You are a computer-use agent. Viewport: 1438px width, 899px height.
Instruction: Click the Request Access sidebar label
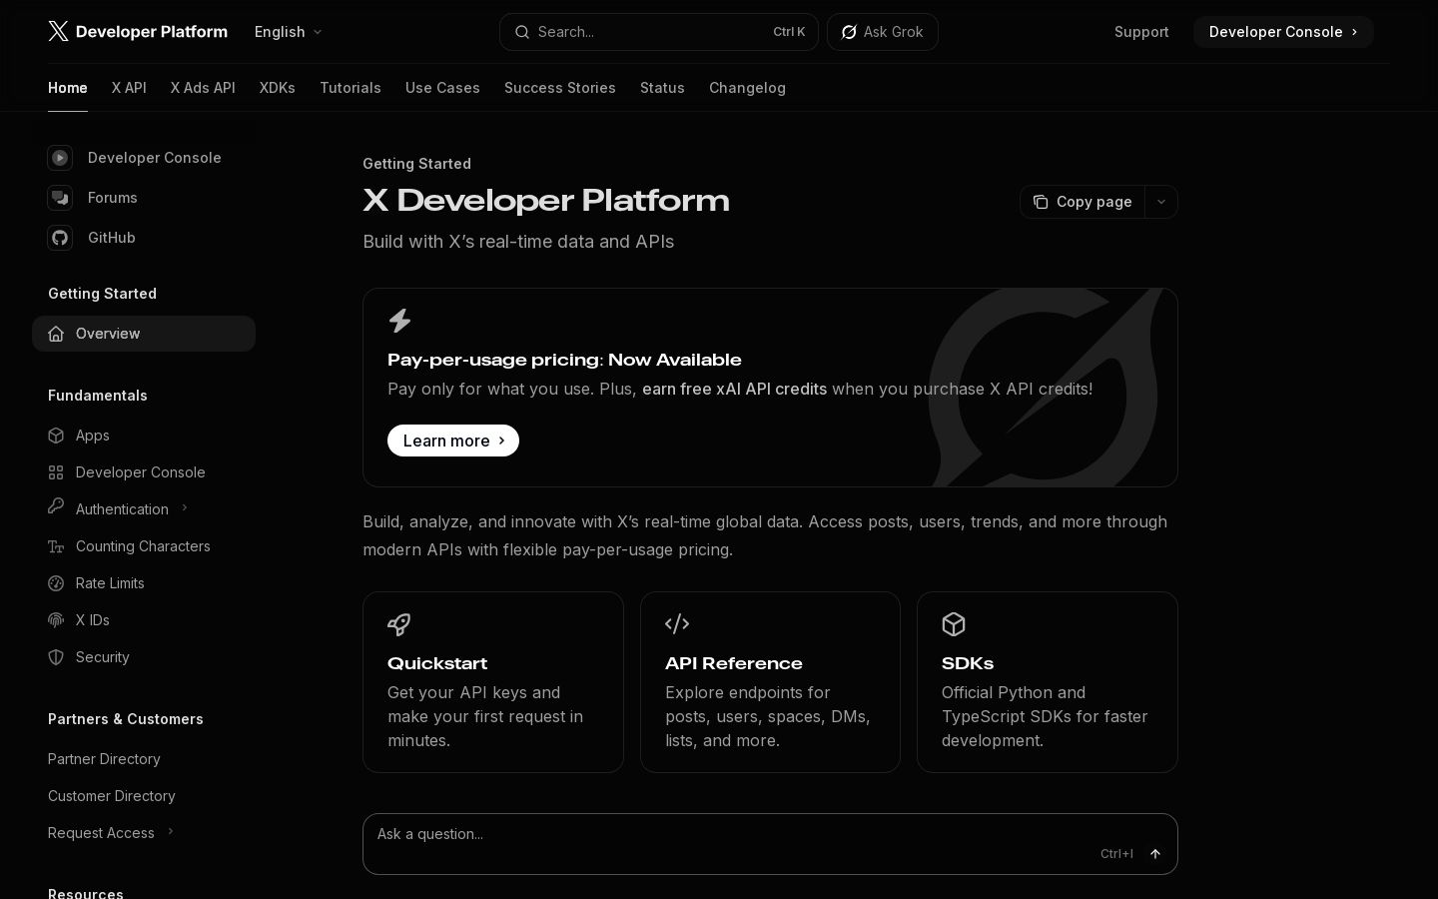coord(101,833)
